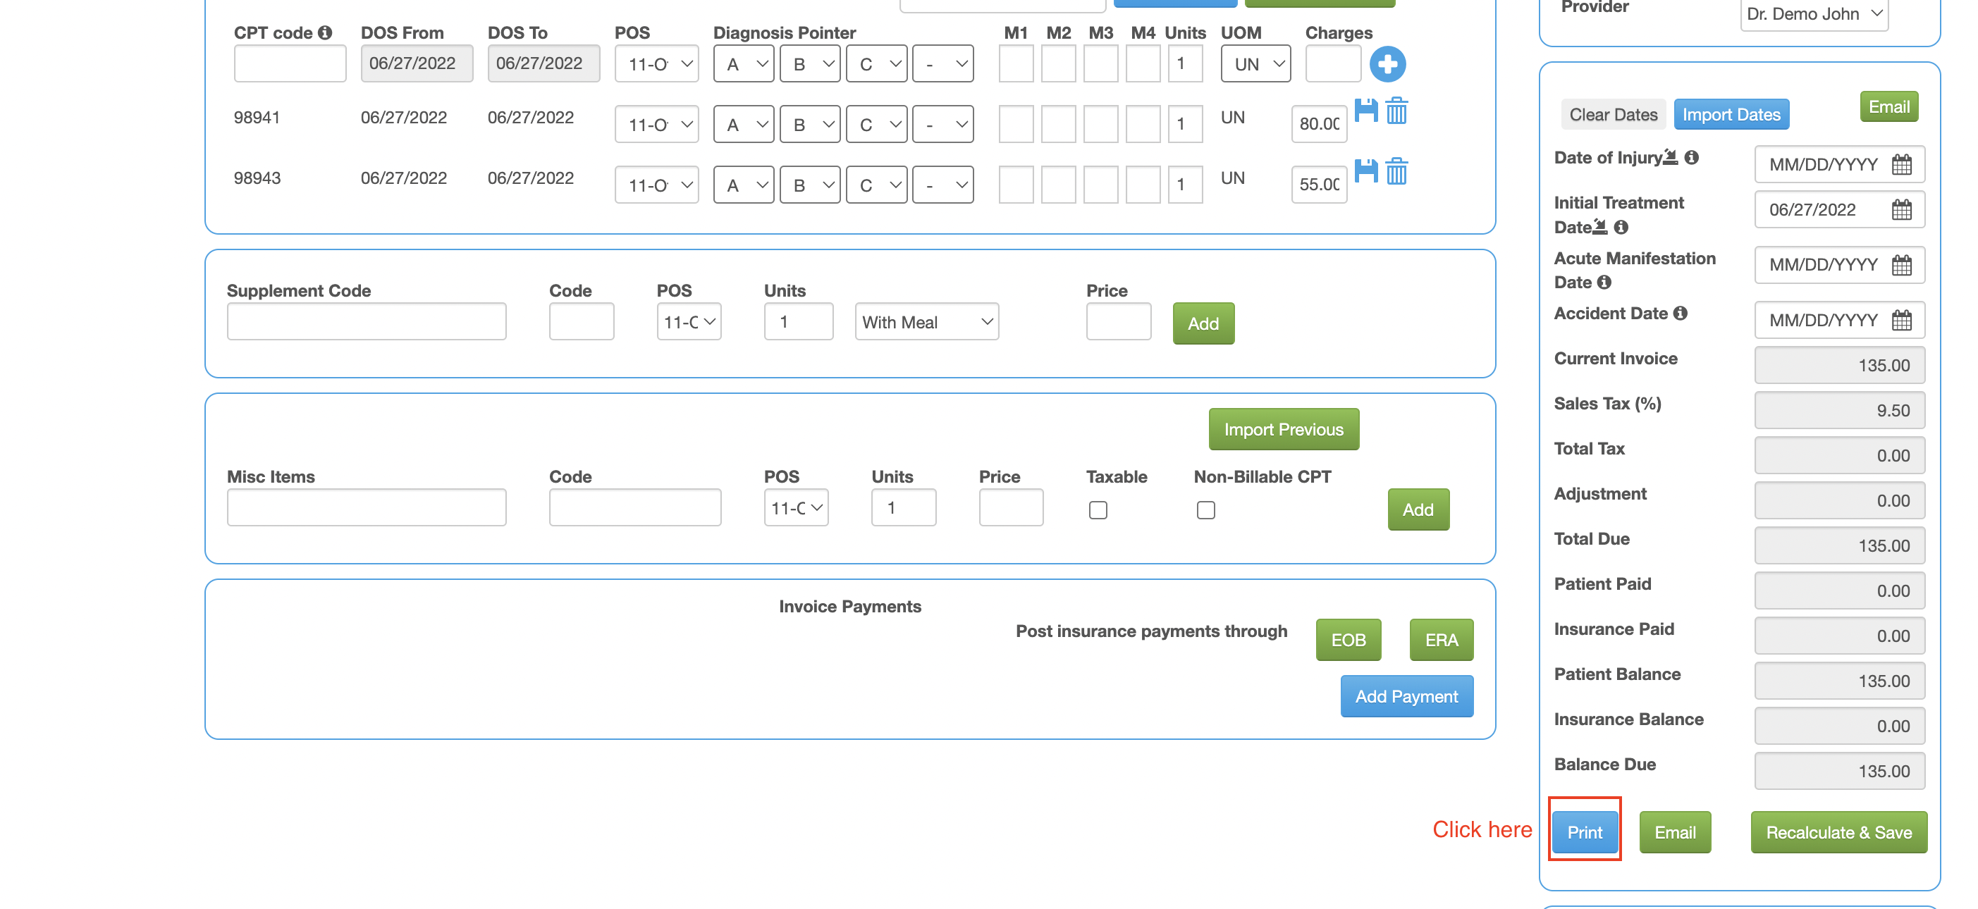Click into the Supplement Code input field
1978x909 pixels.
coord(367,322)
